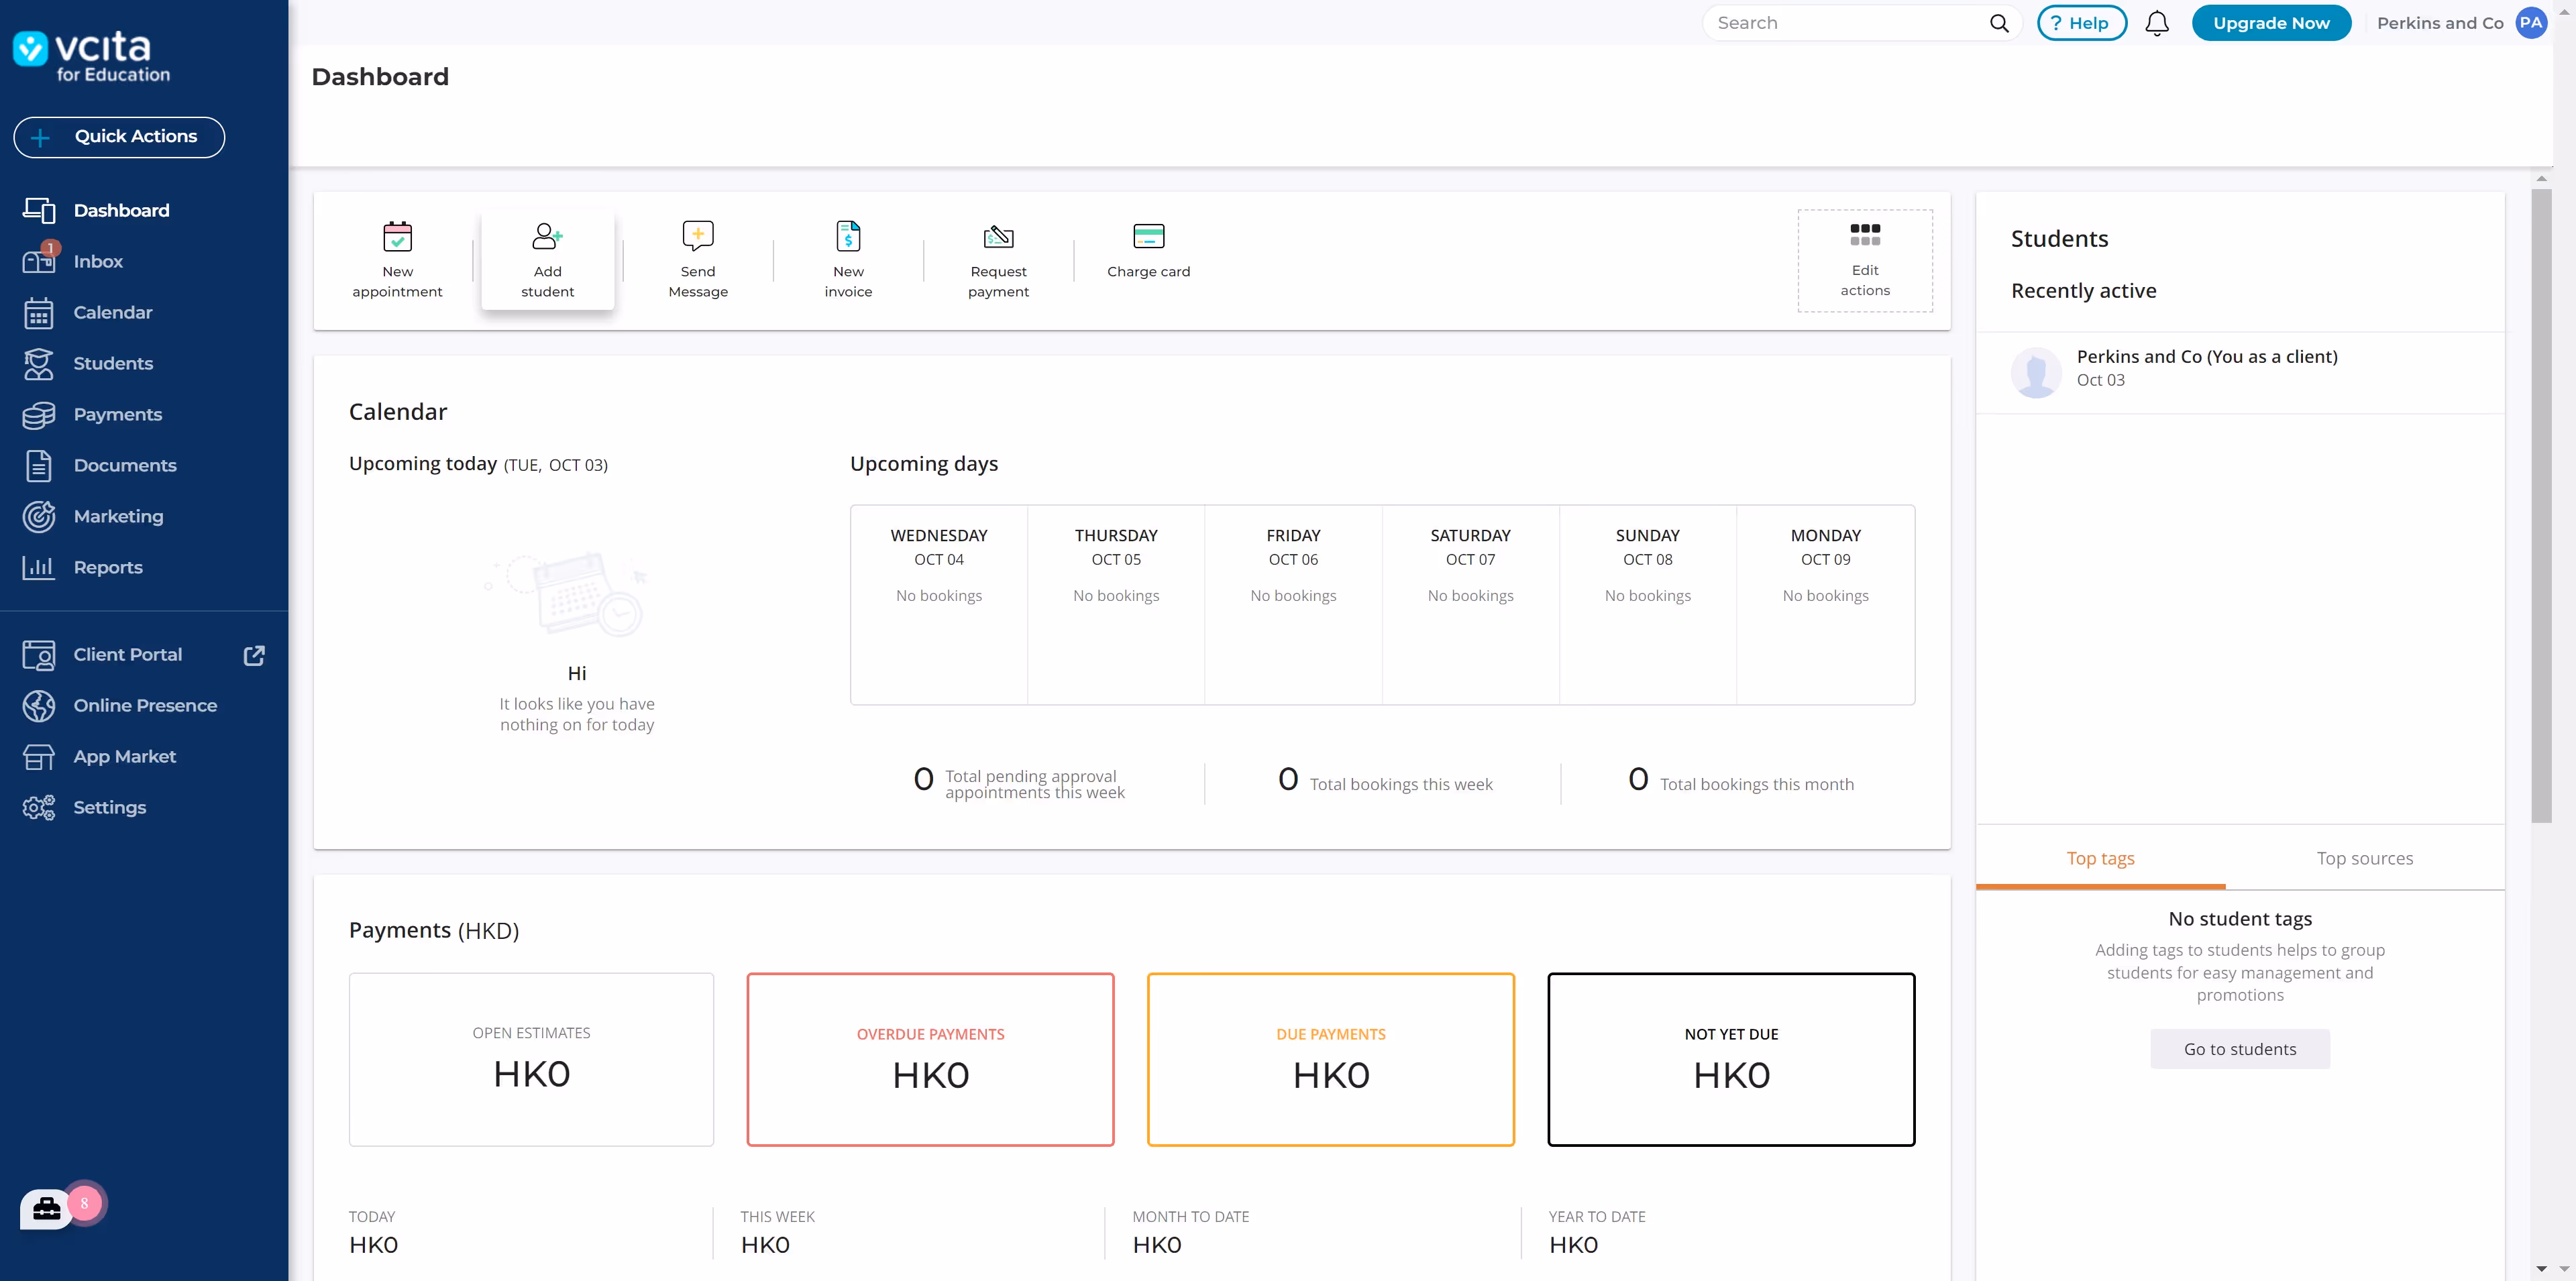Click the Add student icon
Screen dimensions: 2576x1281
(x=547, y=237)
